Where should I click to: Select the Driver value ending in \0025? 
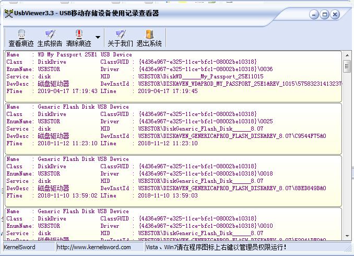[206, 121]
